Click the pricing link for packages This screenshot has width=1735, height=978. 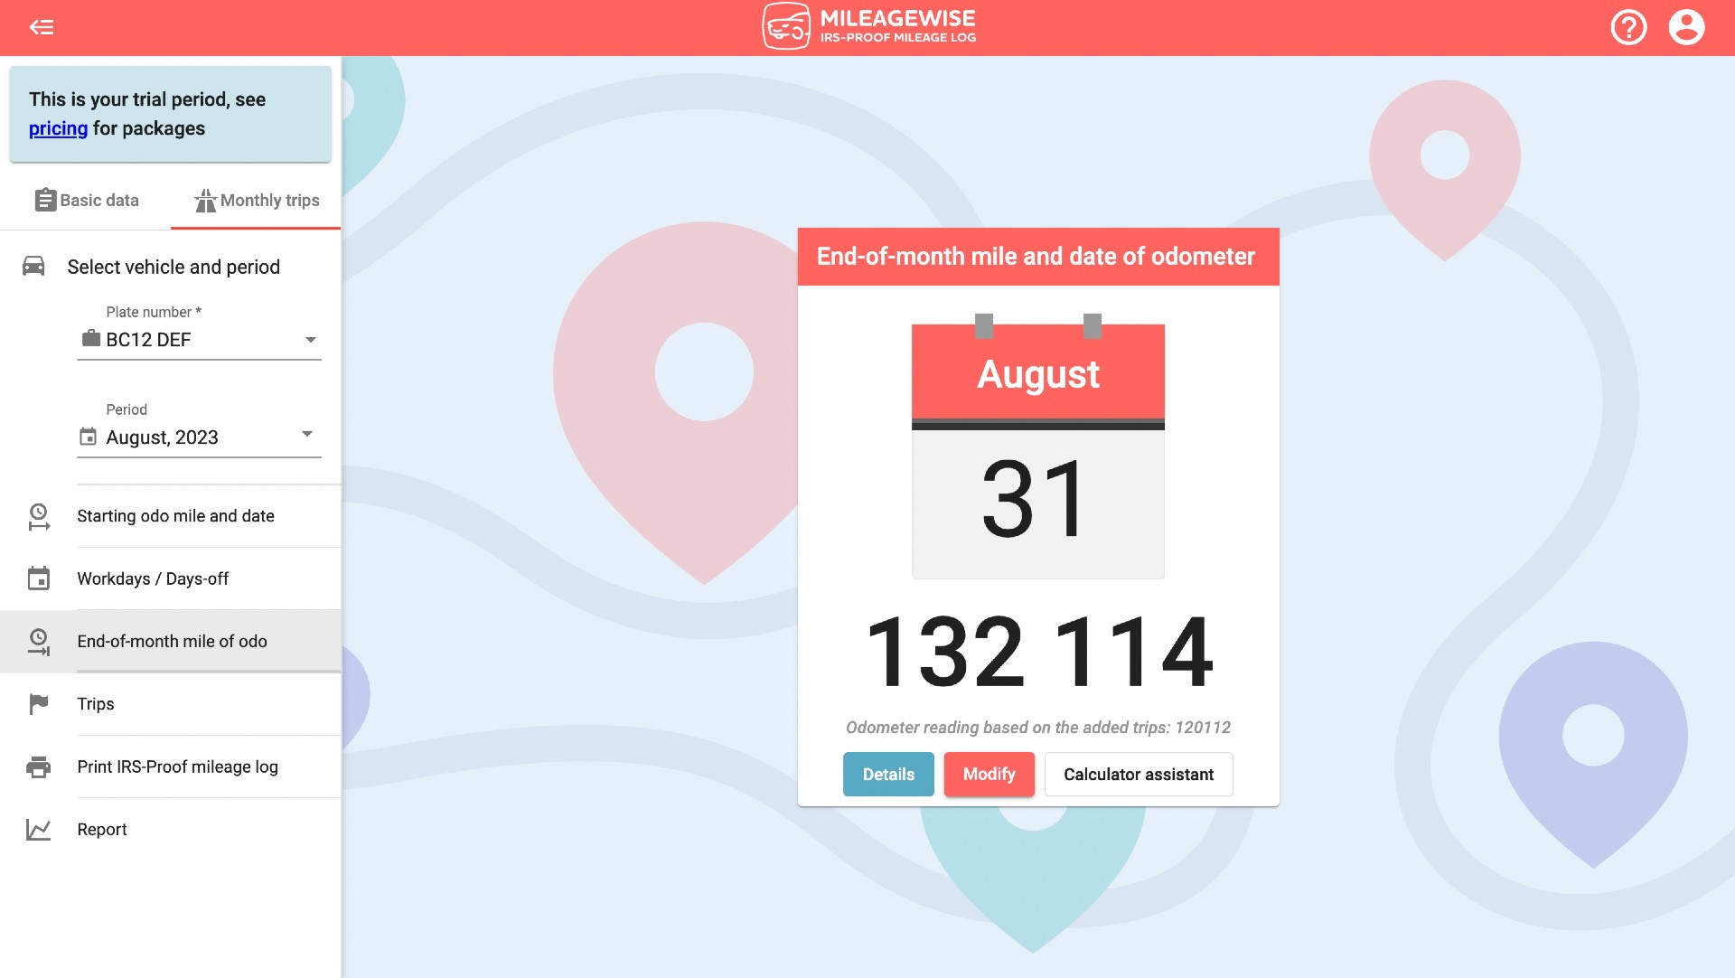pos(57,128)
